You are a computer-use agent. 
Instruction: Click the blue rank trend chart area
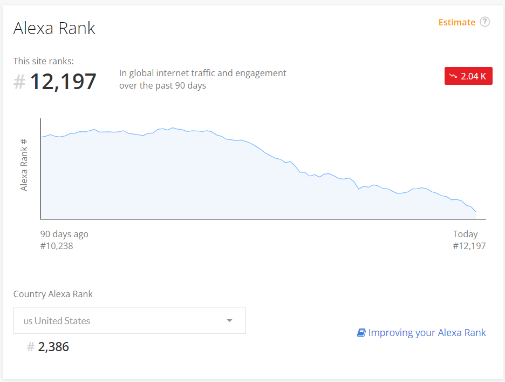point(258,173)
